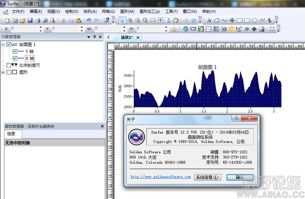Screen dimensions: 305x199
Task: Create a new Shaded Relief Map
Action: tap(231, 29)
